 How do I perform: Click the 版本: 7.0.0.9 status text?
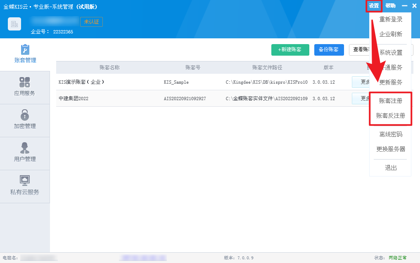[x=239, y=258]
